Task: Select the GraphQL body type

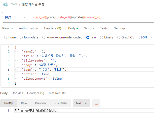Action: click(x=126, y=37)
